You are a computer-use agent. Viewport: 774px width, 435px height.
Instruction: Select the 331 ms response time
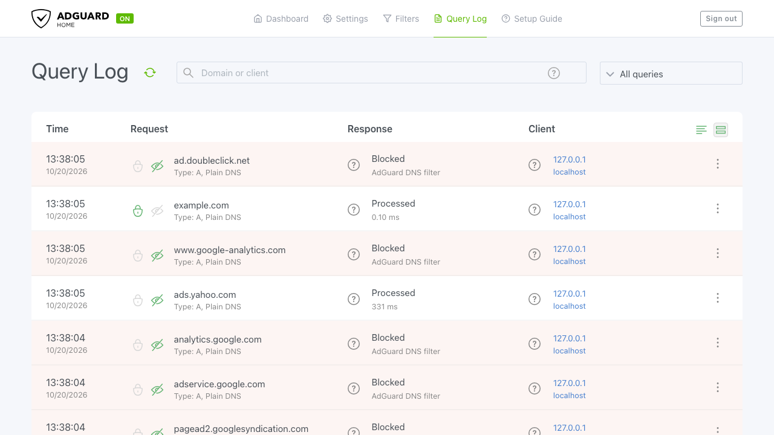coord(385,306)
